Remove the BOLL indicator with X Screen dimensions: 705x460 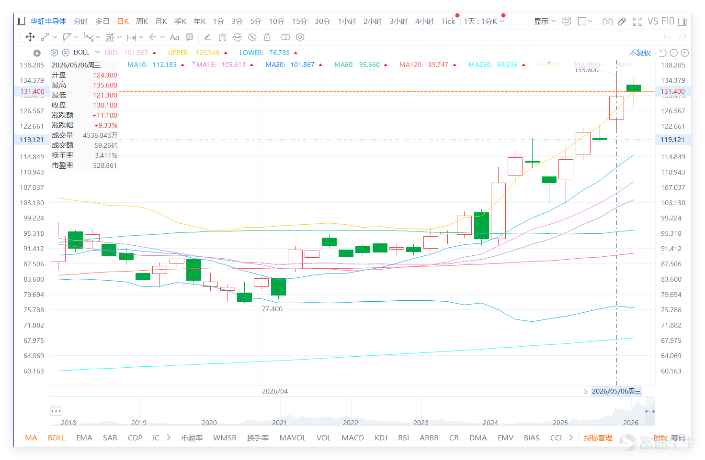pos(66,53)
